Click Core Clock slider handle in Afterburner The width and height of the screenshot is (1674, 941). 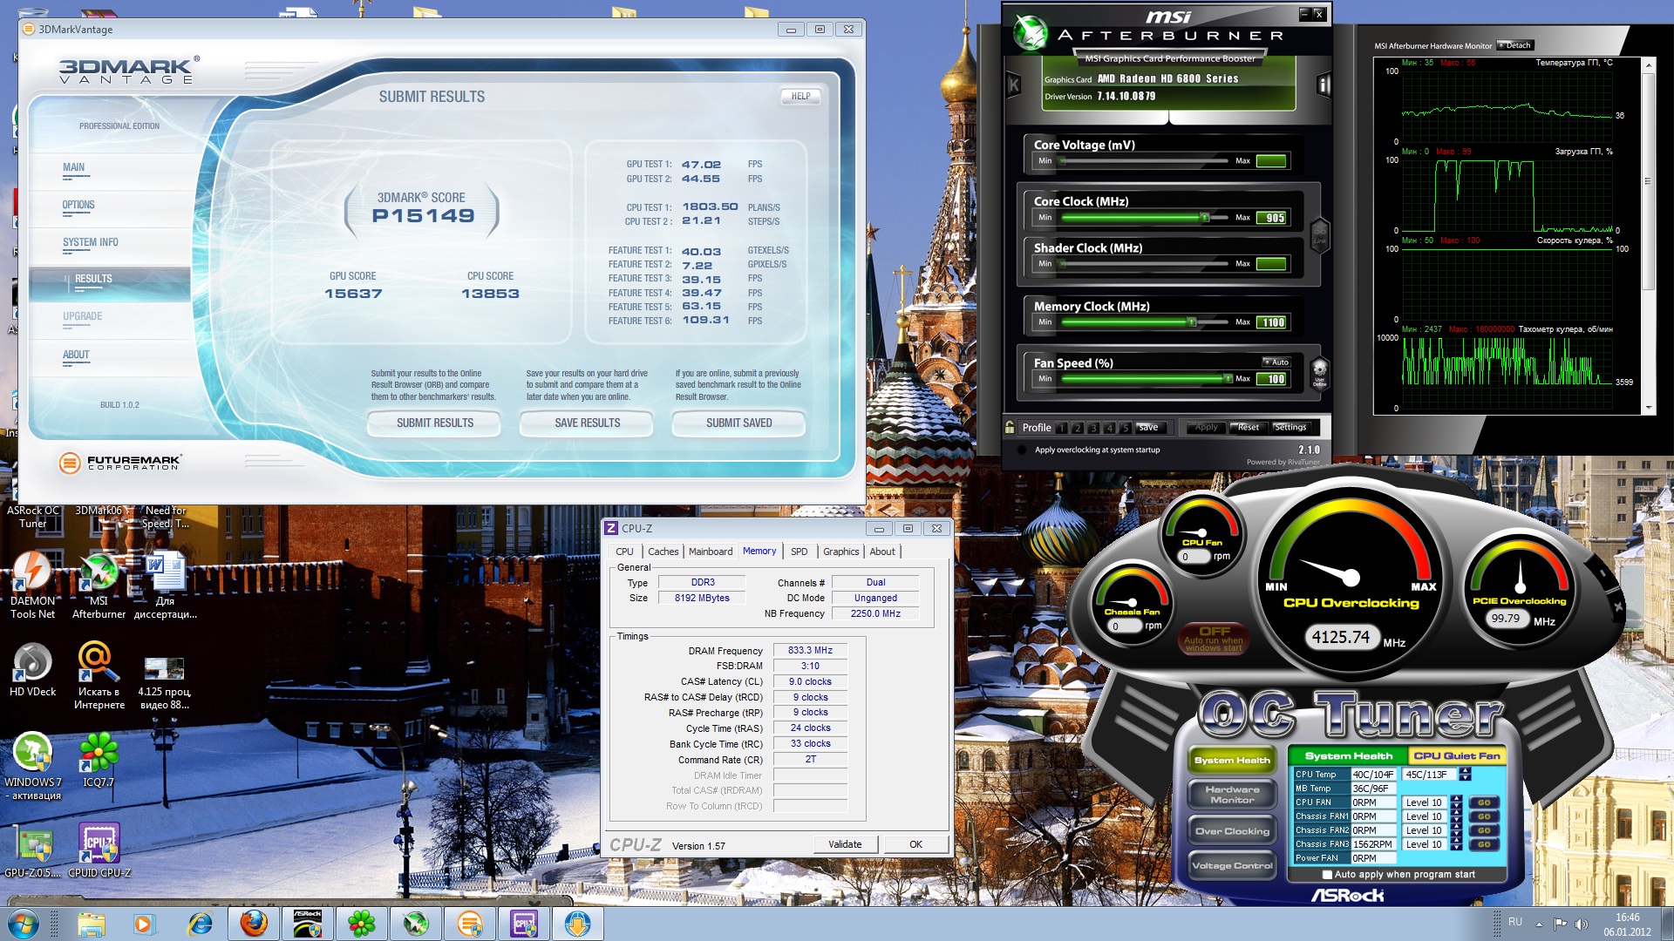(x=1205, y=218)
